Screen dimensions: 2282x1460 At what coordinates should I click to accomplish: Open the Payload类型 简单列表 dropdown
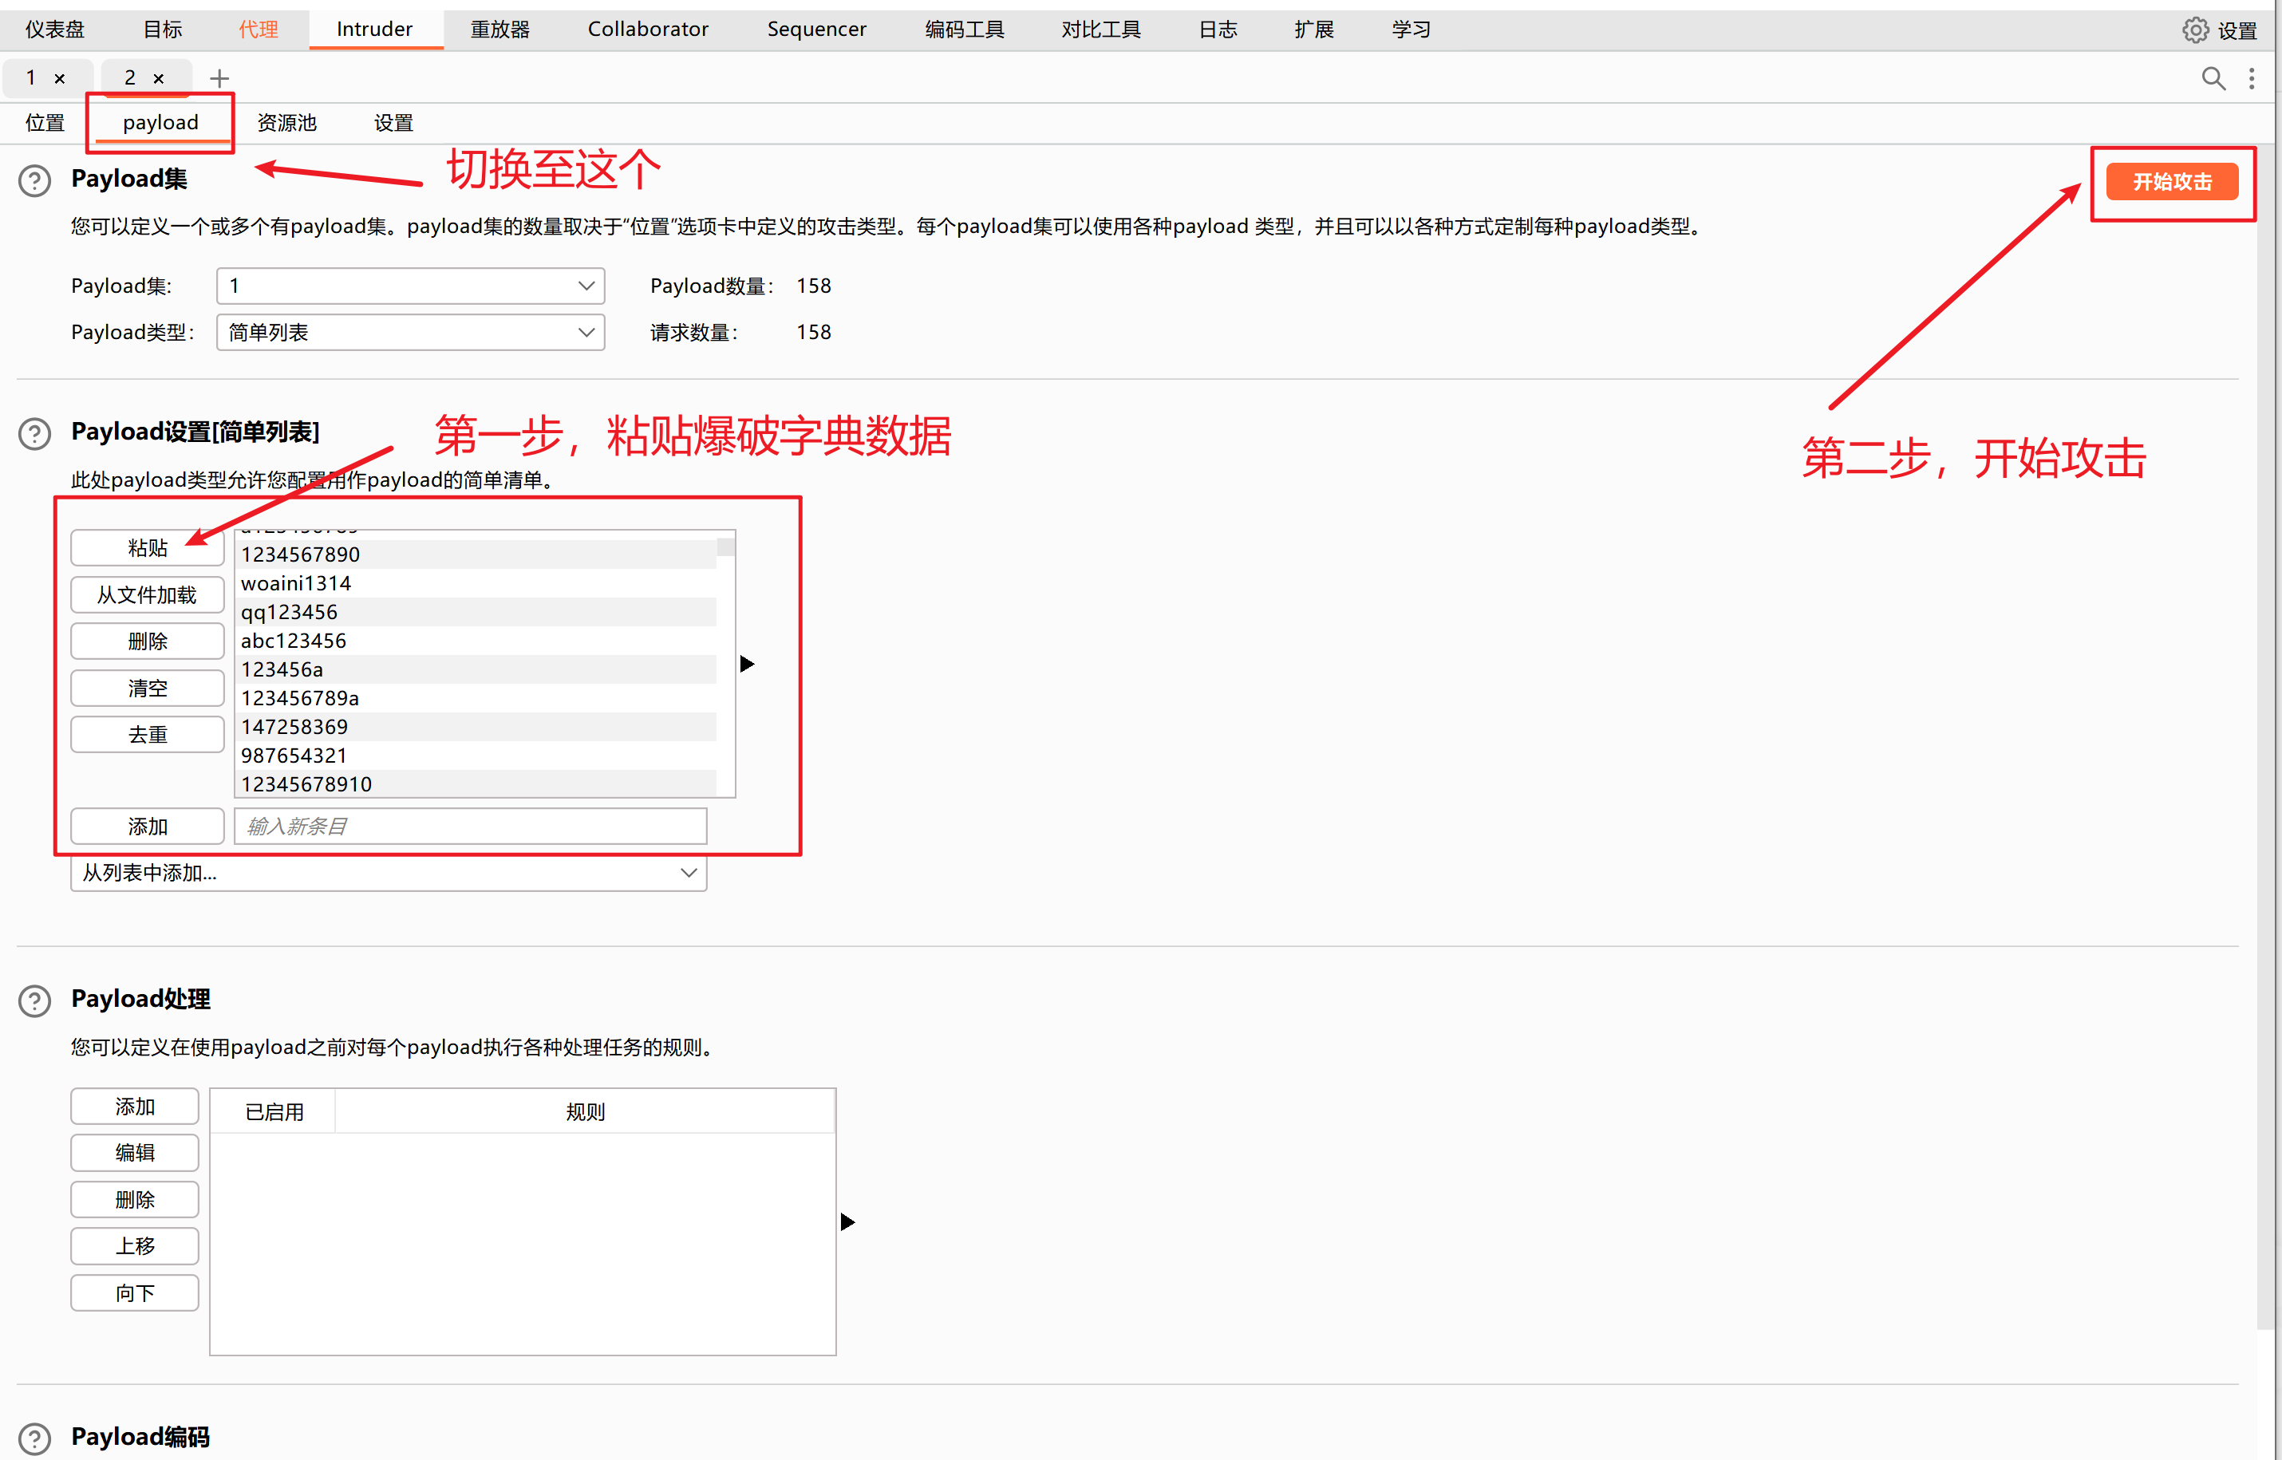pyautogui.click(x=409, y=332)
